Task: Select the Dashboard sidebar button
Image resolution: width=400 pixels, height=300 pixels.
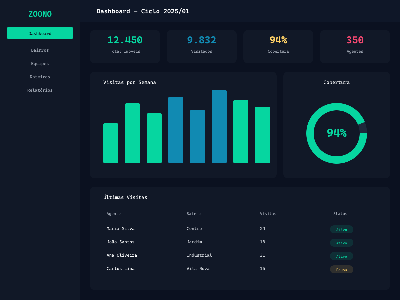Action: point(40,33)
